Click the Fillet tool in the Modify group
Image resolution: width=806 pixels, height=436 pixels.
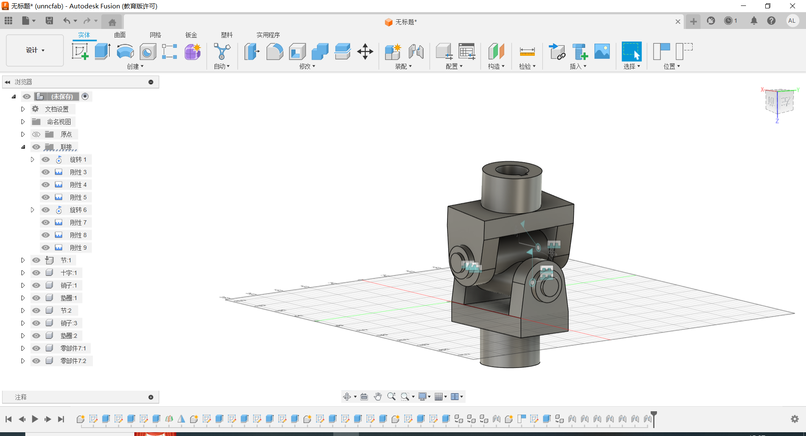click(275, 52)
